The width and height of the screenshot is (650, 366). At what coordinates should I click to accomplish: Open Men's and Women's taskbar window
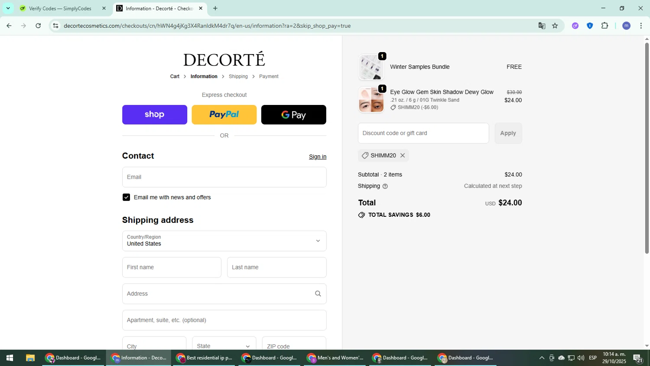click(x=335, y=358)
